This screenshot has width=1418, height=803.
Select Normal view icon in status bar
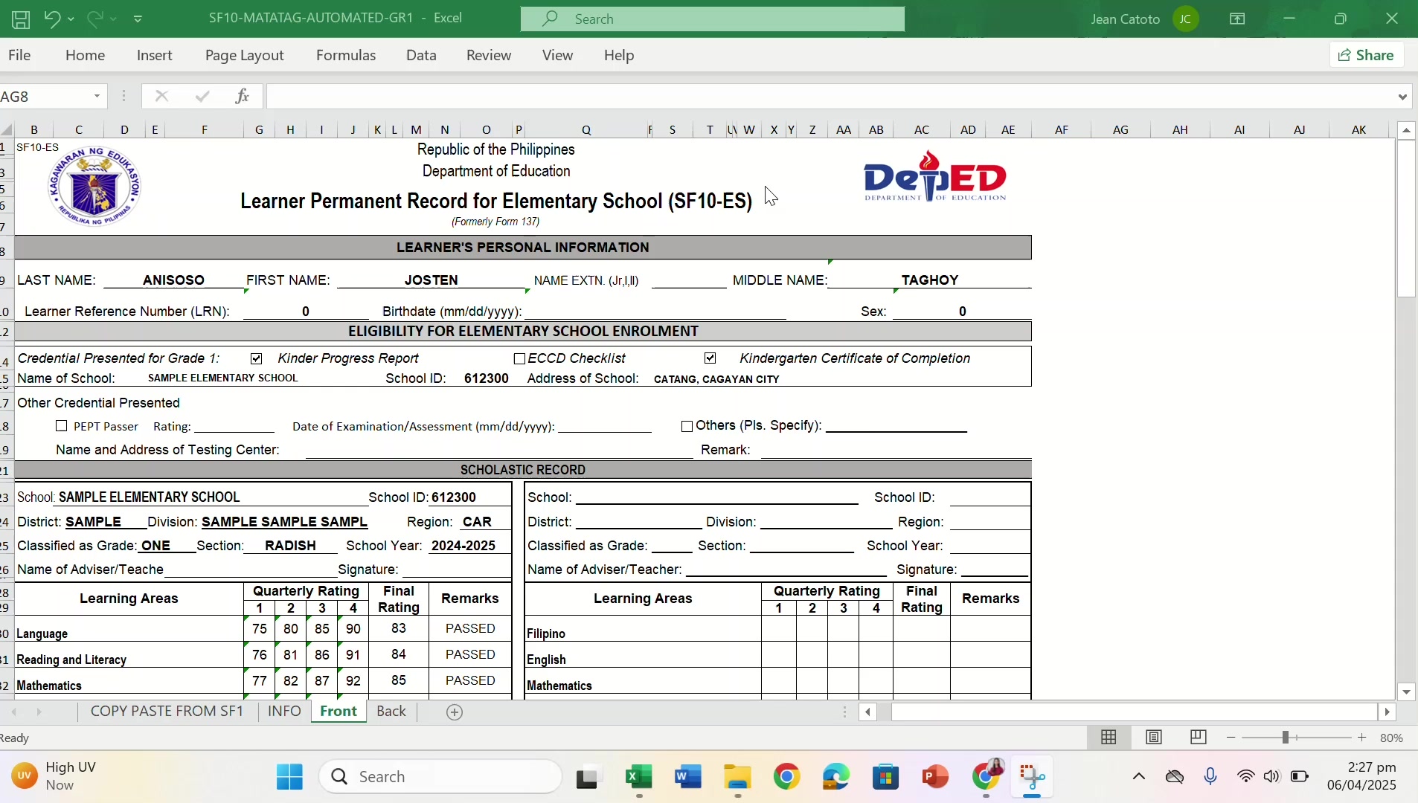point(1109,738)
